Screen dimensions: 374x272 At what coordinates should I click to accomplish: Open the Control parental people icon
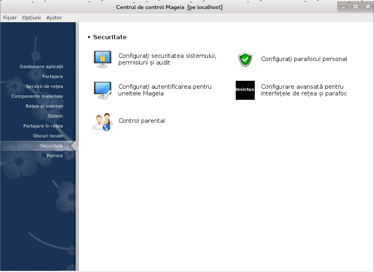[103, 122]
